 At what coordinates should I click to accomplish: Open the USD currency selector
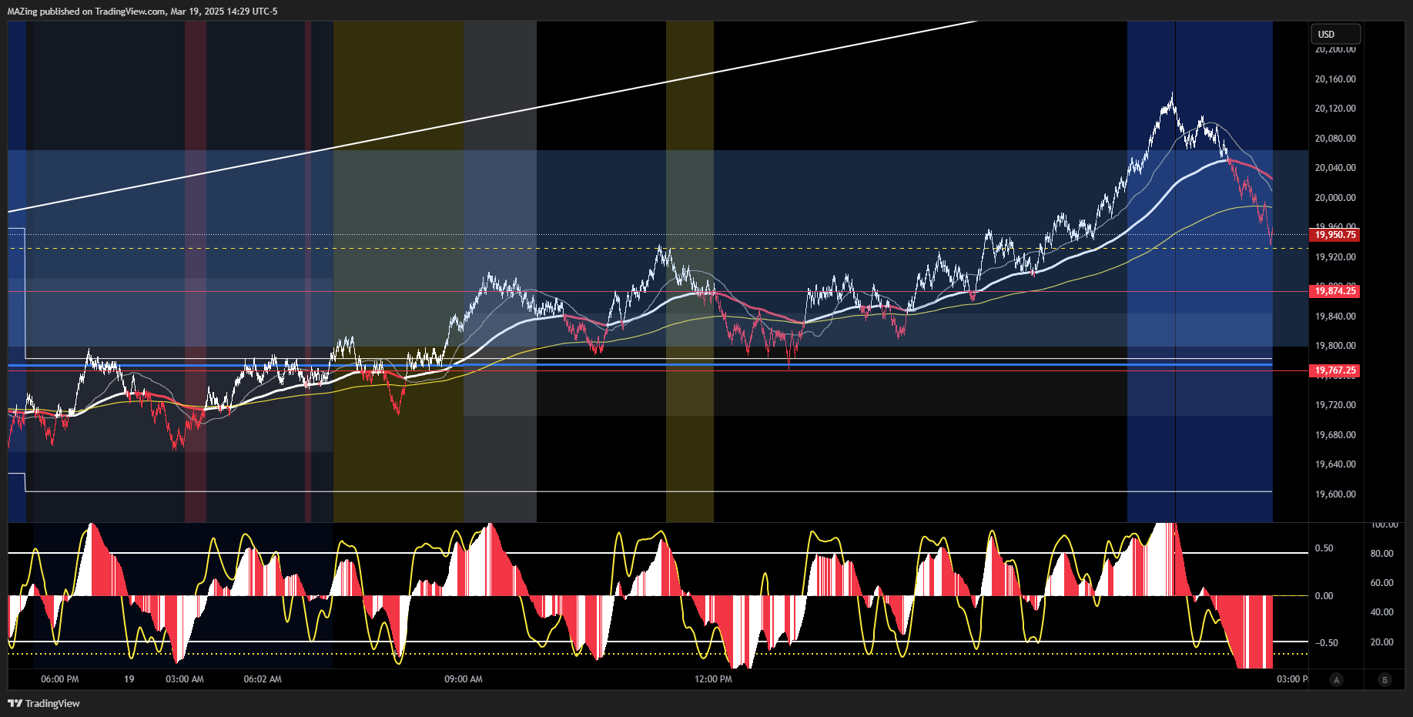(1335, 34)
